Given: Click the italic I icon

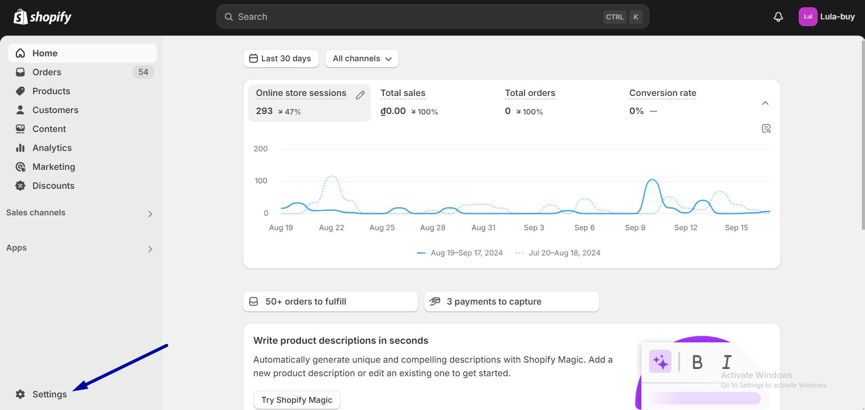Looking at the screenshot, I should point(727,362).
